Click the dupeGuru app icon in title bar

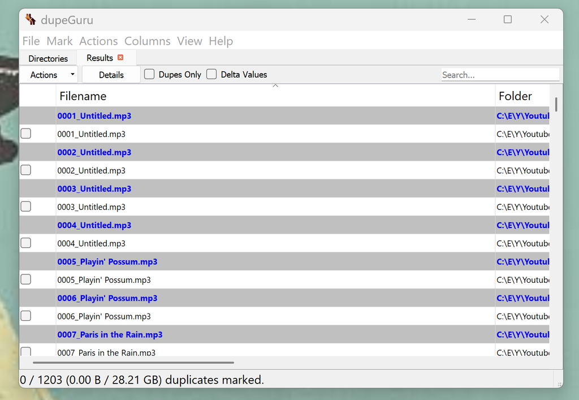pos(31,19)
